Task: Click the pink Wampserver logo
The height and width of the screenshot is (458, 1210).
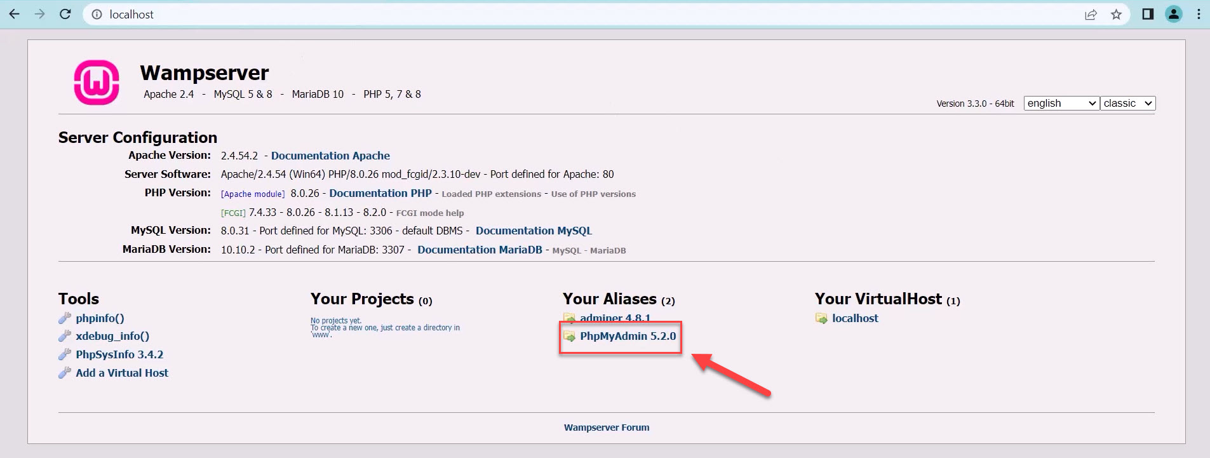Action: coord(97,83)
